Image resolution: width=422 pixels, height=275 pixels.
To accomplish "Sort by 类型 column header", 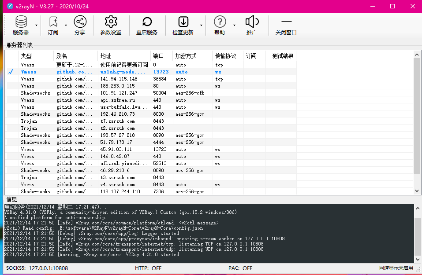I will [x=36, y=56].
